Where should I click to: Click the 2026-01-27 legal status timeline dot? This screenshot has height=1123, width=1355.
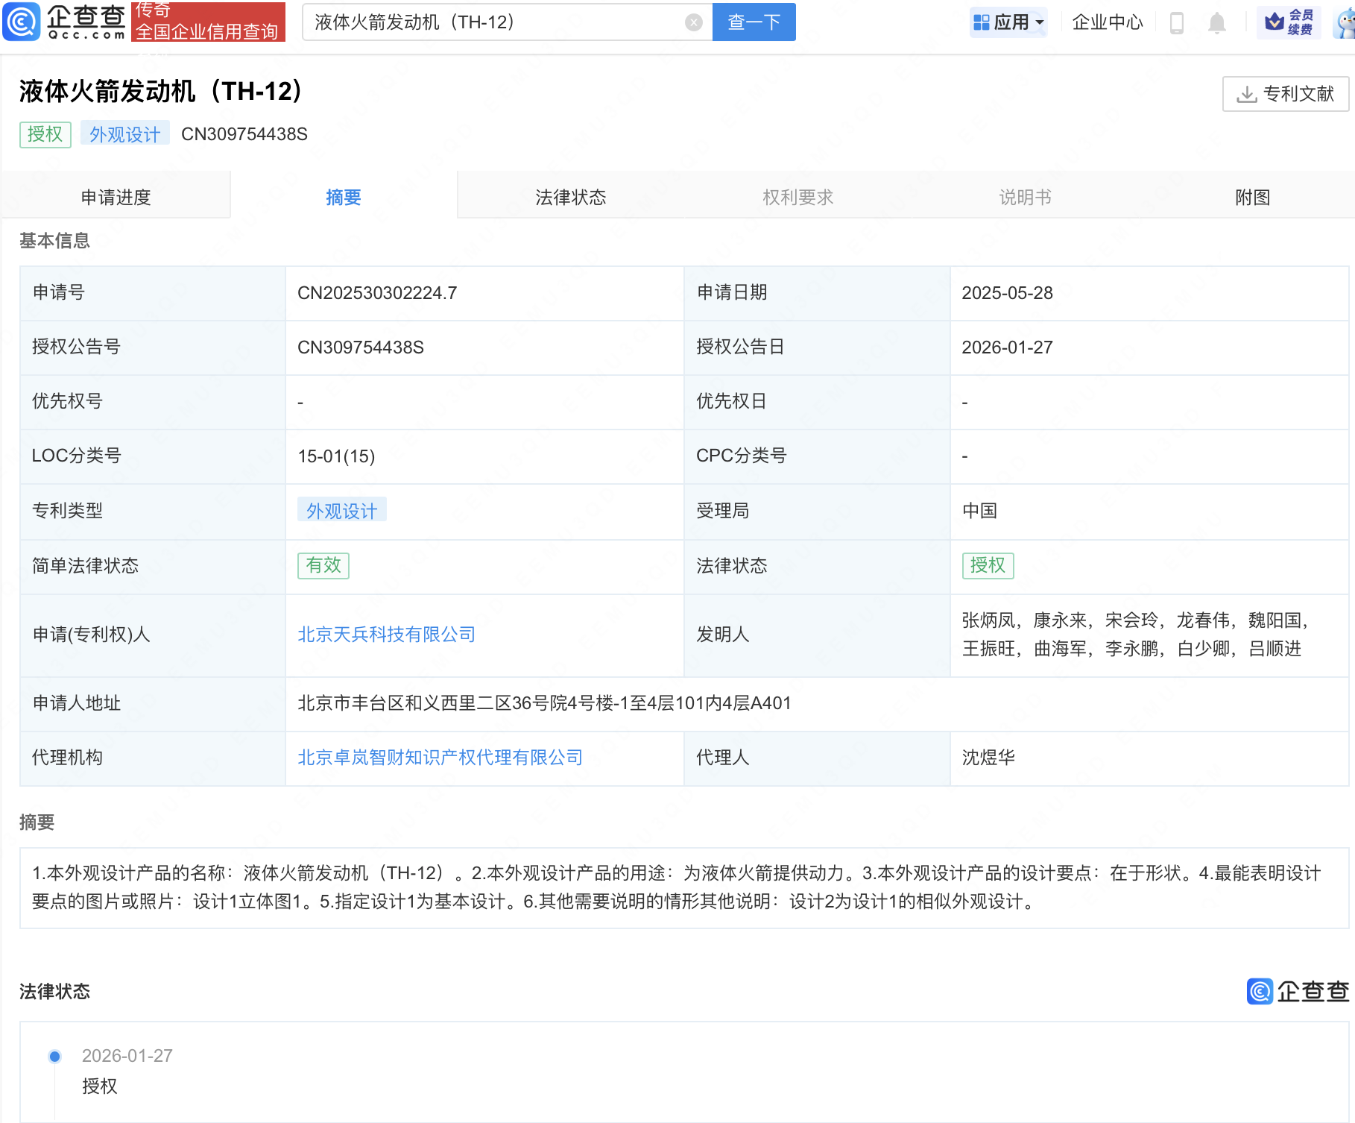54,1056
